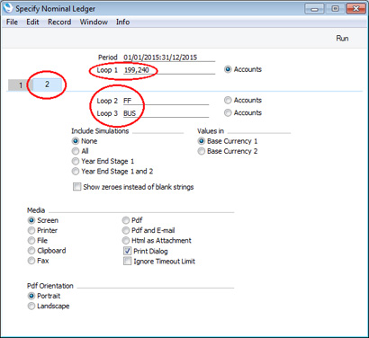Click the Period input field
The height and width of the screenshot is (338, 369).
[x=169, y=58]
